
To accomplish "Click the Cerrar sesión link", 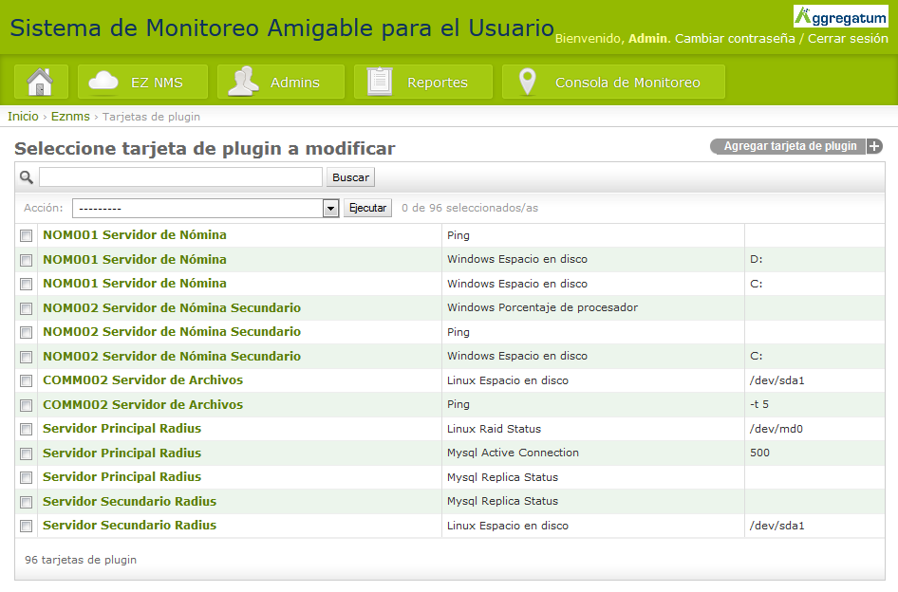I will point(848,39).
